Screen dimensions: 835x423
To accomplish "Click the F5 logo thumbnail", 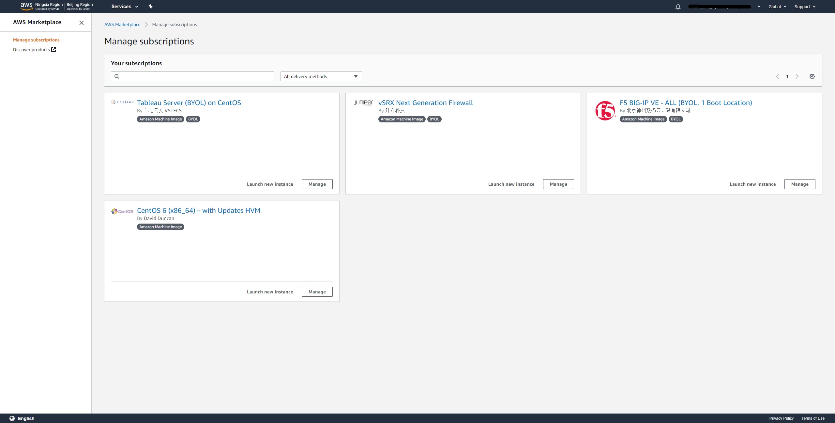I will 605,111.
